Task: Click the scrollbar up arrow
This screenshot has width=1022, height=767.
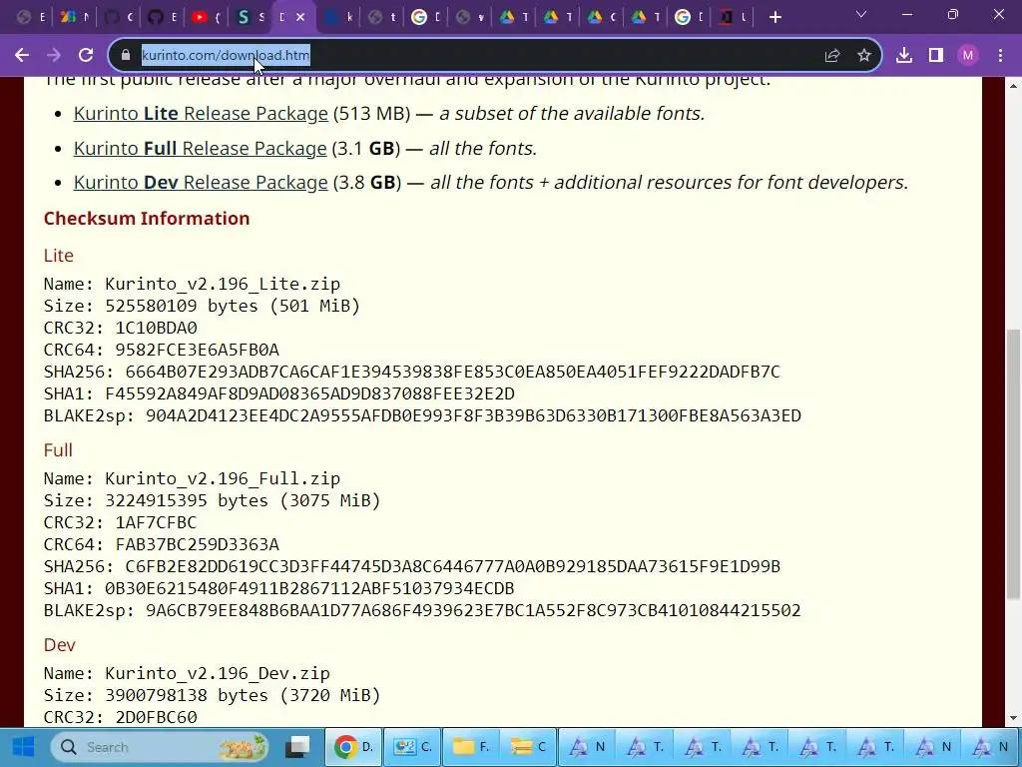Action: tap(1013, 86)
